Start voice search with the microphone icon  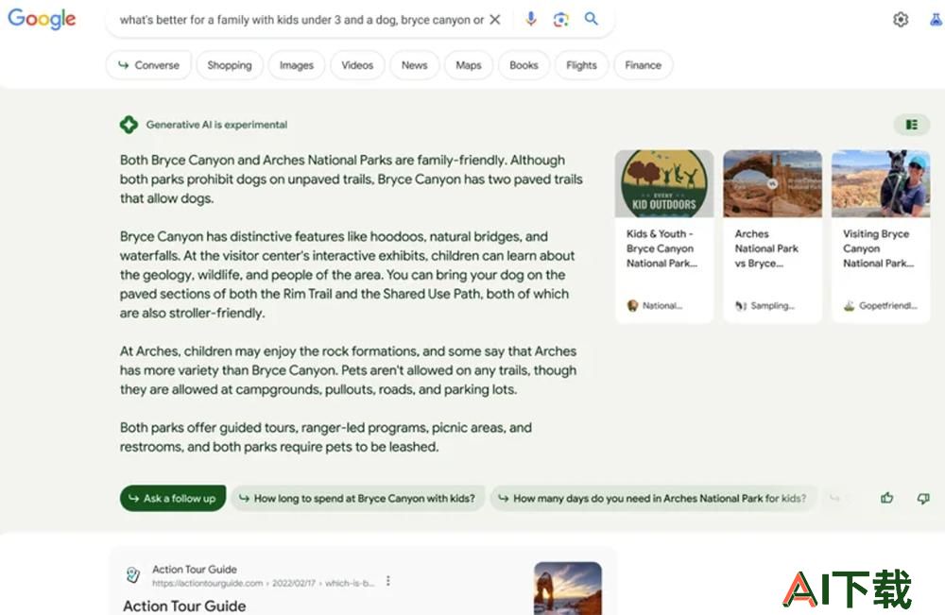530,19
